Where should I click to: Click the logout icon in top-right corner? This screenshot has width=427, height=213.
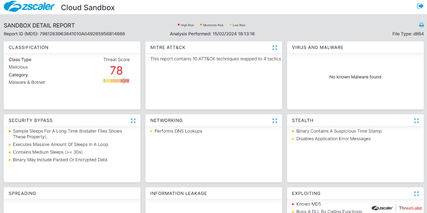point(420,6)
